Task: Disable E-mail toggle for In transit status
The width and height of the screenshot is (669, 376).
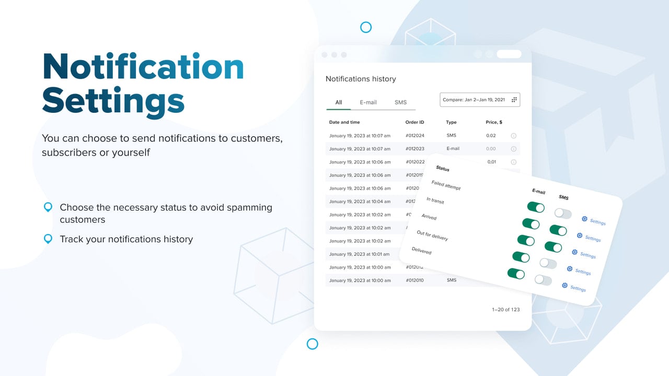Action: click(x=531, y=224)
